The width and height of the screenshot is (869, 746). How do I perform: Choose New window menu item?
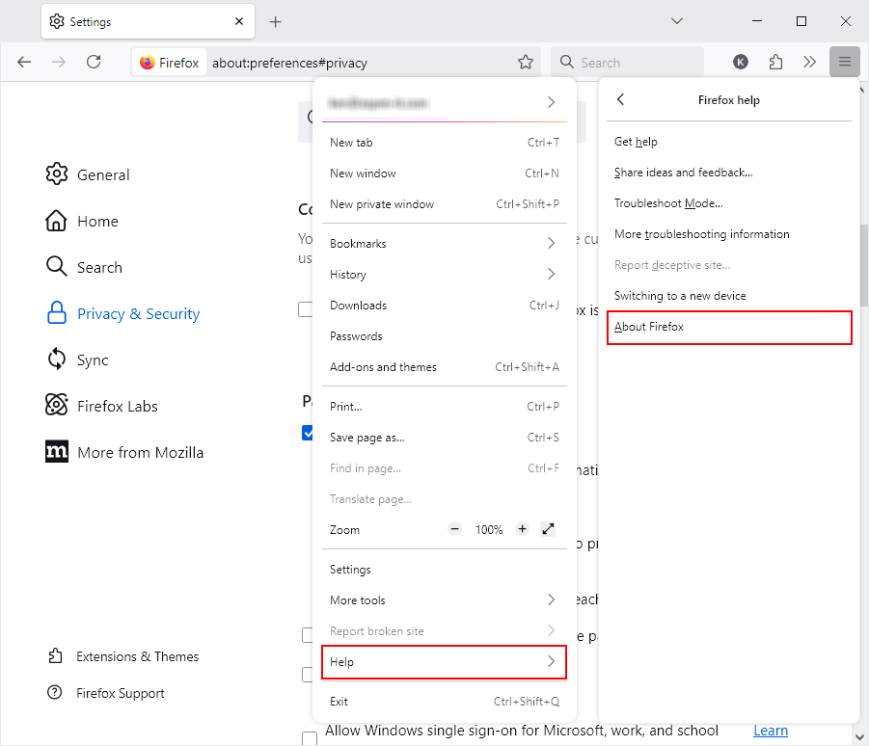[x=444, y=173]
